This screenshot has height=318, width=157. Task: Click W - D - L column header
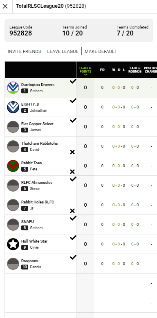(119, 70)
